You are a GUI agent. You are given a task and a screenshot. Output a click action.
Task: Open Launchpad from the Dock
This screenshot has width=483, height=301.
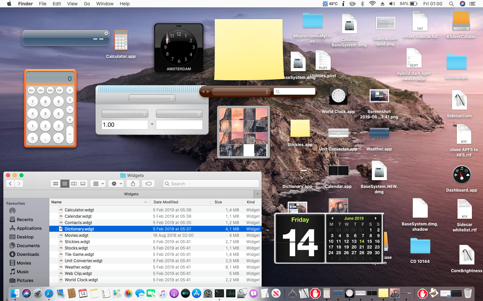point(38,294)
